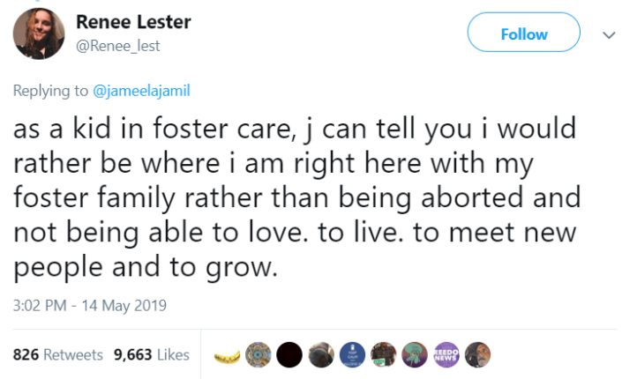The width and height of the screenshot is (622, 379).
Task: Click the last liker avatar in row
Action: [x=477, y=354]
